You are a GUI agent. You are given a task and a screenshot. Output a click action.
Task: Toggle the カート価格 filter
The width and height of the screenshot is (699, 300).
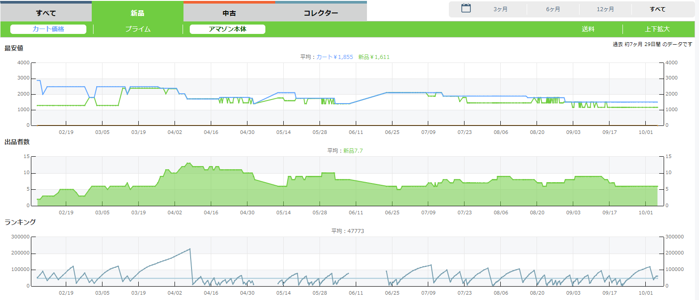[x=48, y=29]
